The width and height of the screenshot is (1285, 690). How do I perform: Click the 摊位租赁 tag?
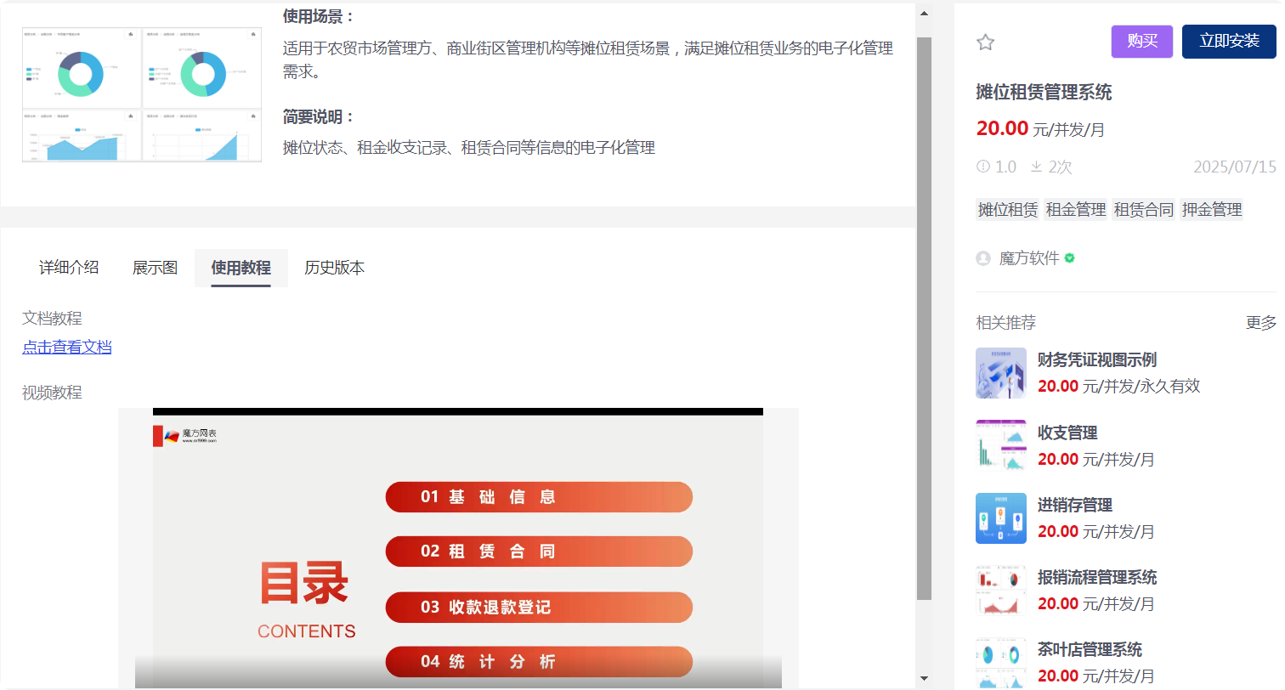click(x=1007, y=209)
